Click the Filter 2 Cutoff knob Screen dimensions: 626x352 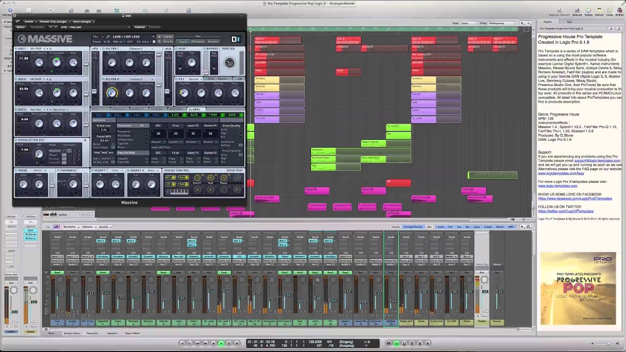(x=112, y=93)
